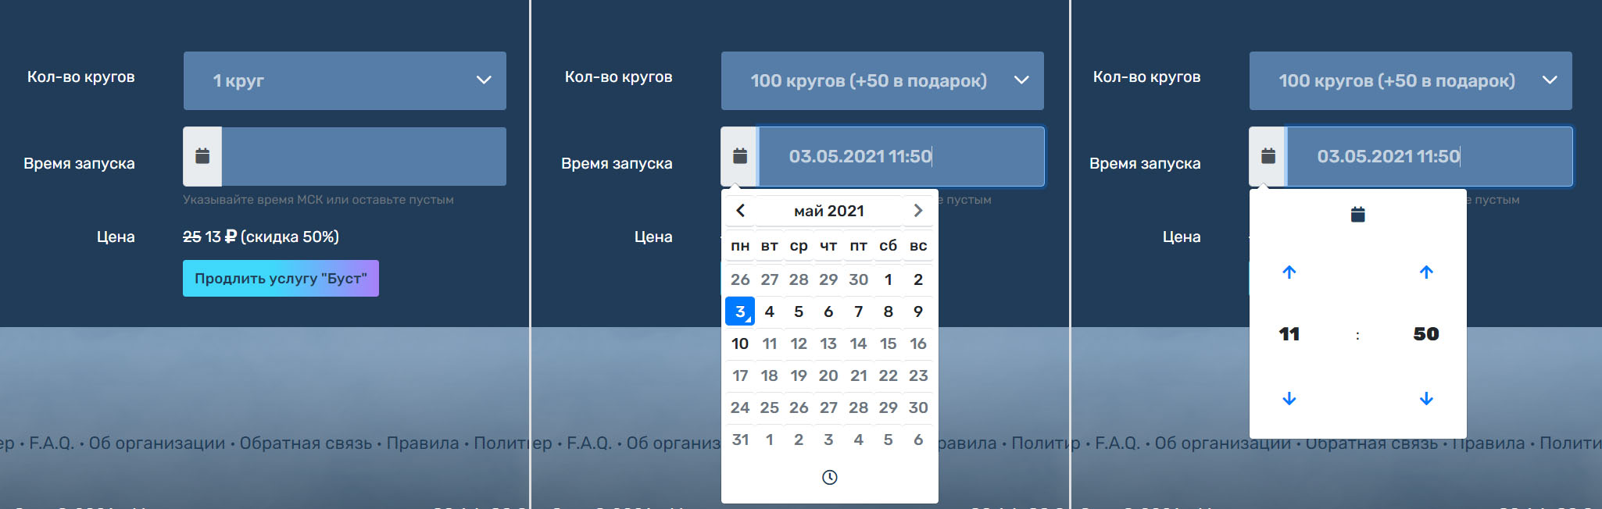Click the calendar icon beside the empty launch time field

[202, 156]
